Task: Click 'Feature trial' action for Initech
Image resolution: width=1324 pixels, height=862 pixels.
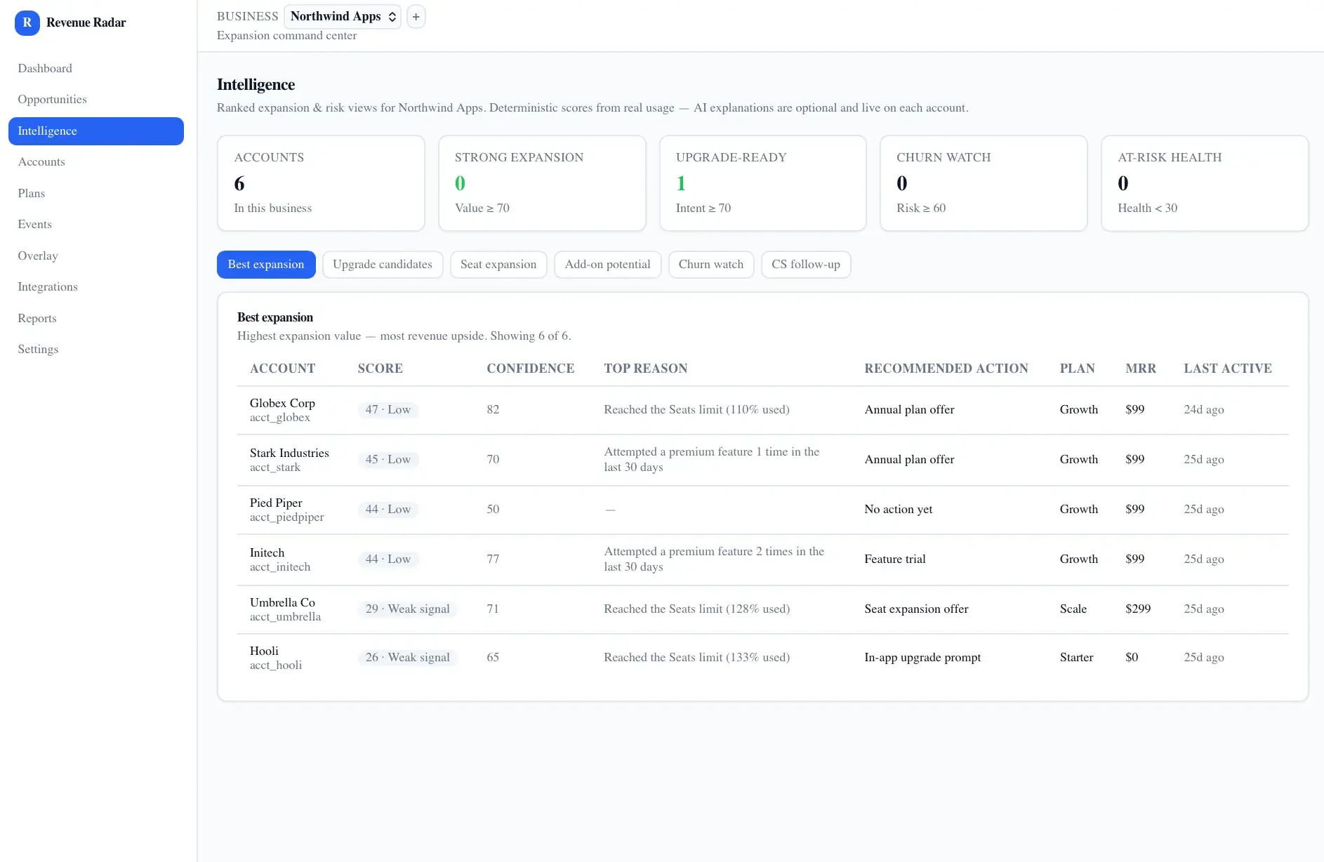Action: (x=895, y=559)
